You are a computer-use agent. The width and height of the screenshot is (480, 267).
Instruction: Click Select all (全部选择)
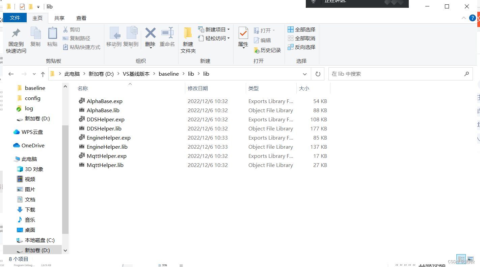[x=301, y=29]
